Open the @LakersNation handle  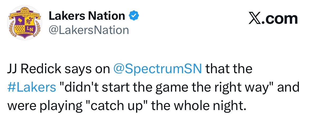click(88, 30)
